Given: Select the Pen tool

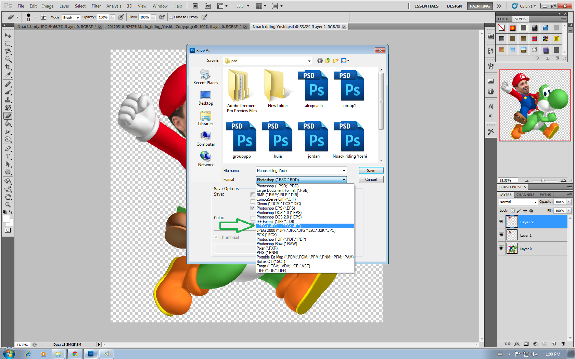Looking at the screenshot, I should click(8, 148).
